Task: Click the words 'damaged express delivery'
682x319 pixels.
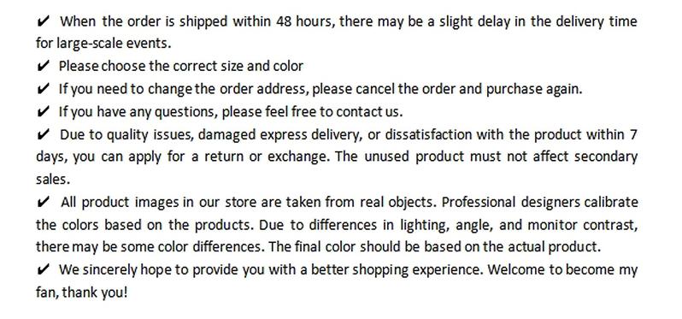Action: [279, 135]
